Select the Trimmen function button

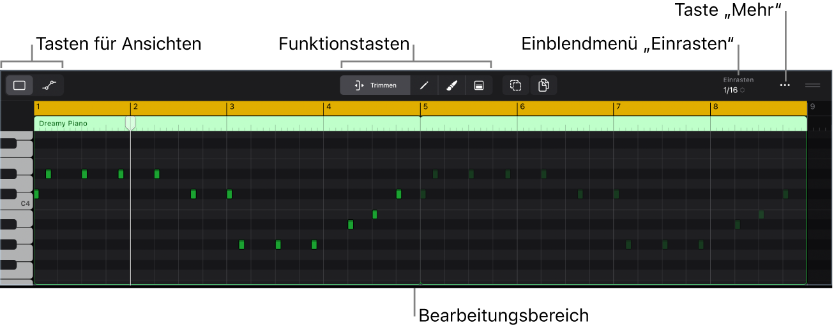click(x=375, y=85)
